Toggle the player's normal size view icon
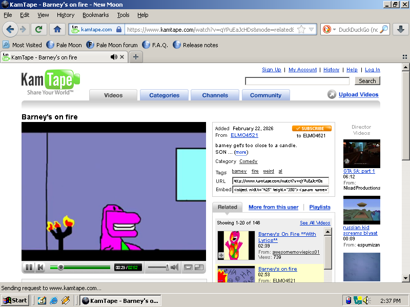Image resolution: width=410 pixels, height=307 pixels. [x=188, y=267]
